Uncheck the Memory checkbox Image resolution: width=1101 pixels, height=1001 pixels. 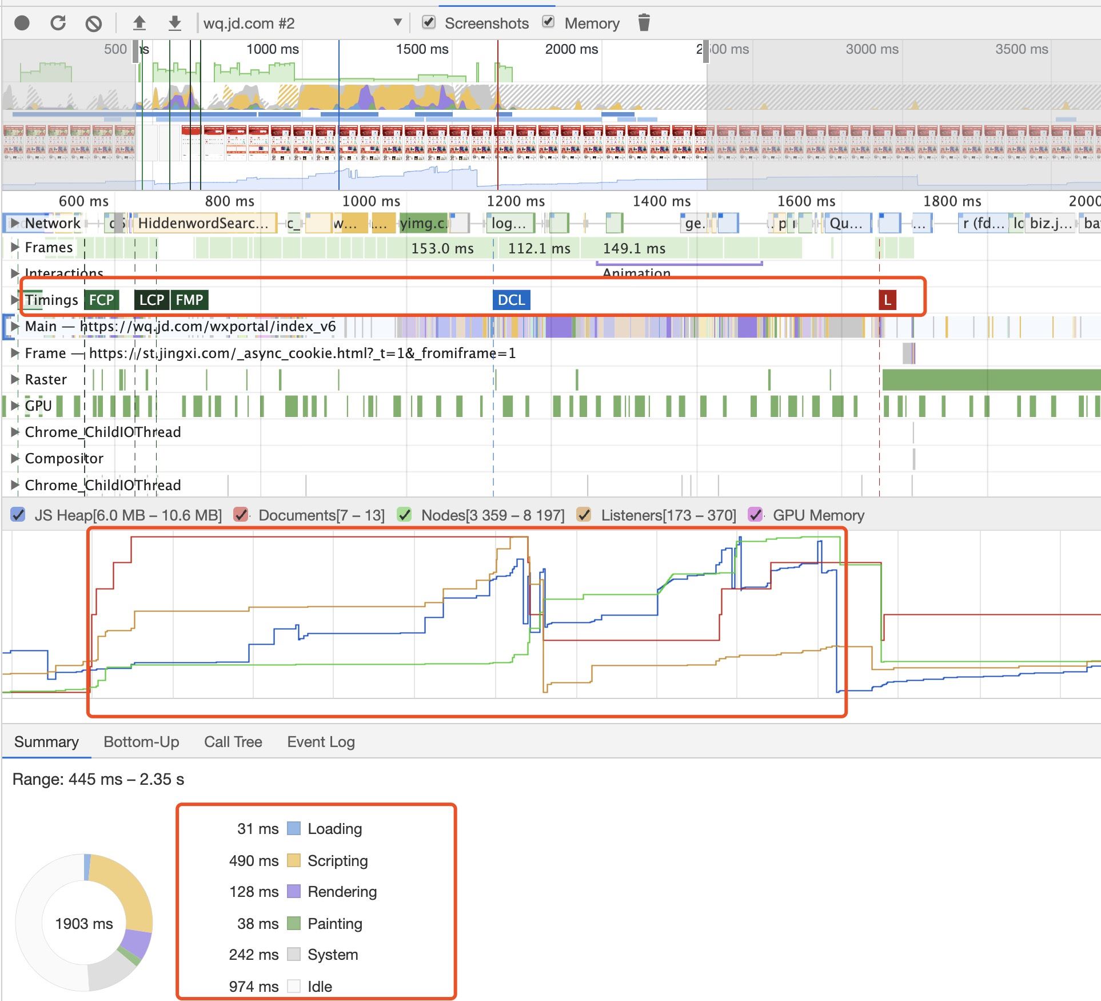[548, 22]
